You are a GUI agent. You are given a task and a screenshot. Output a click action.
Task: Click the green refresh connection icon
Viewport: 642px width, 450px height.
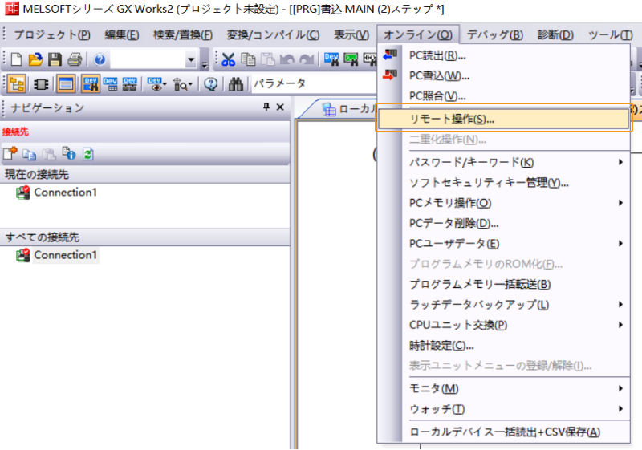(88, 154)
